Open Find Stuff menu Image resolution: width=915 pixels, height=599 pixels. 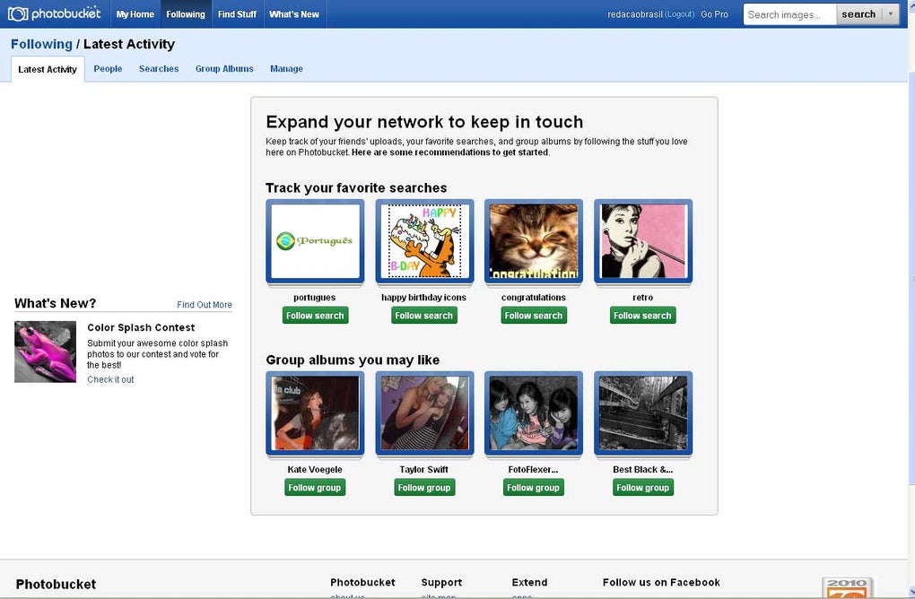pos(237,14)
